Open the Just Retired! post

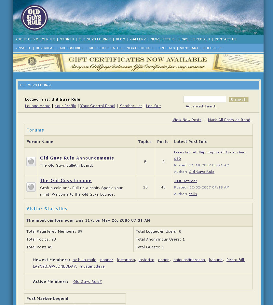click(185, 181)
